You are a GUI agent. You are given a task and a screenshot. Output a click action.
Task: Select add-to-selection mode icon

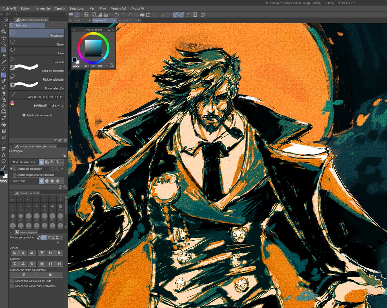(x=47, y=162)
